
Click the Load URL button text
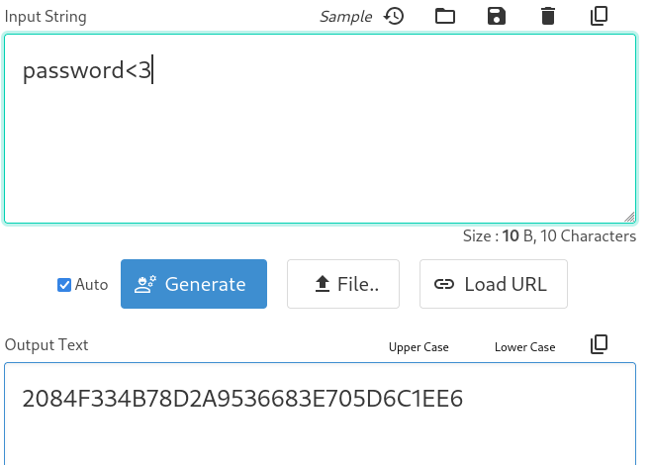click(506, 285)
